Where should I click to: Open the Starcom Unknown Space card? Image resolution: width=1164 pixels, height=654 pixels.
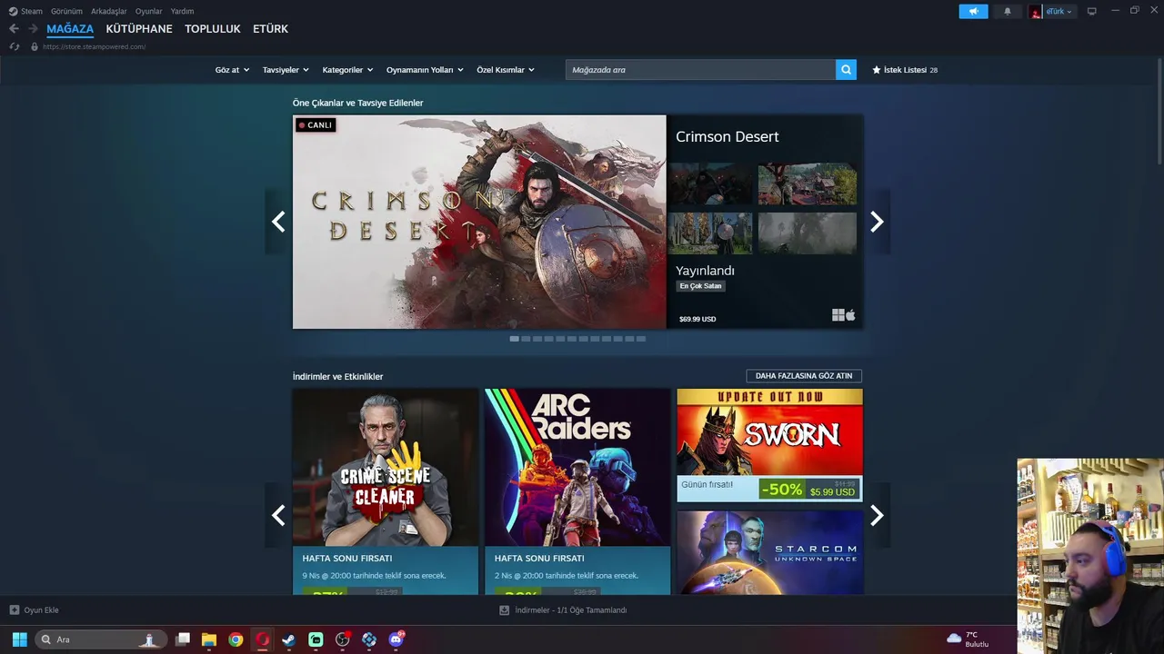click(x=769, y=552)
